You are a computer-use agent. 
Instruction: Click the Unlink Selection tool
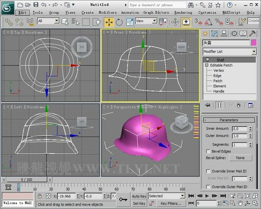(19, 22)
